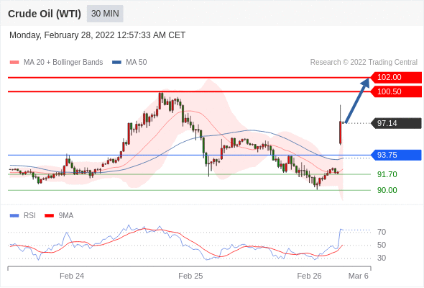This screenshot has width=424, height=288.
Task: Click the Research © 2022 Trading Central text
Action: [x=364, y=63]
